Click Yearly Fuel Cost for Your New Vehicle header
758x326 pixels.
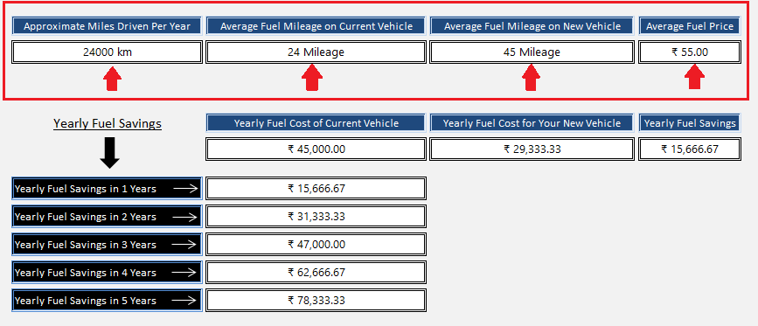(x=532, y=123)
